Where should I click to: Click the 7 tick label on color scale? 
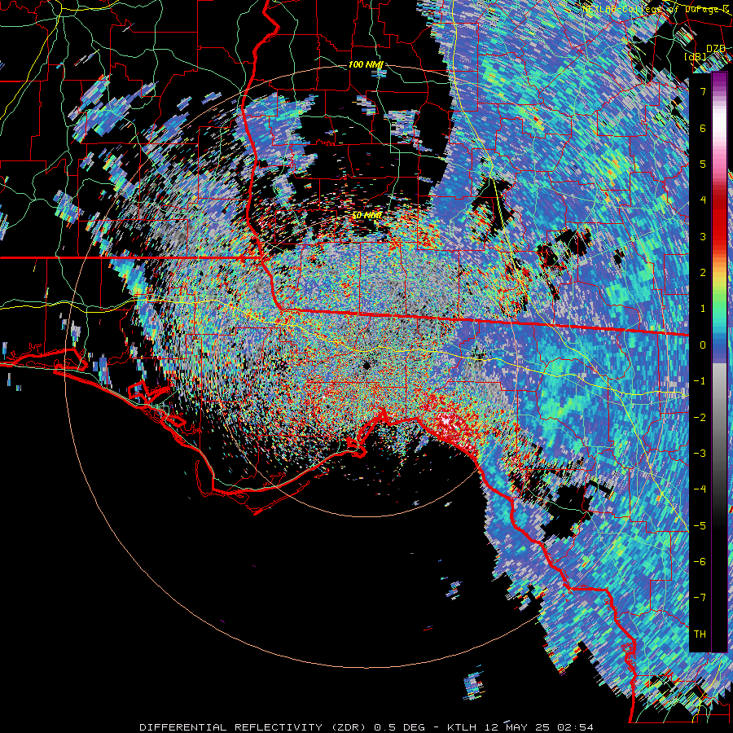click(x=703, y=91)
